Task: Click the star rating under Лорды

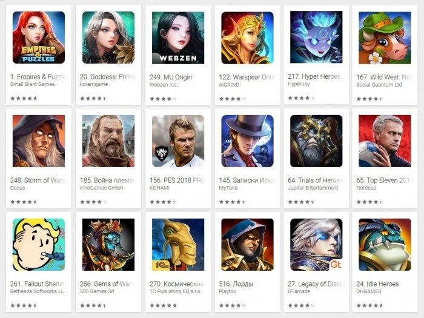Action: click(x=233, y=305)
